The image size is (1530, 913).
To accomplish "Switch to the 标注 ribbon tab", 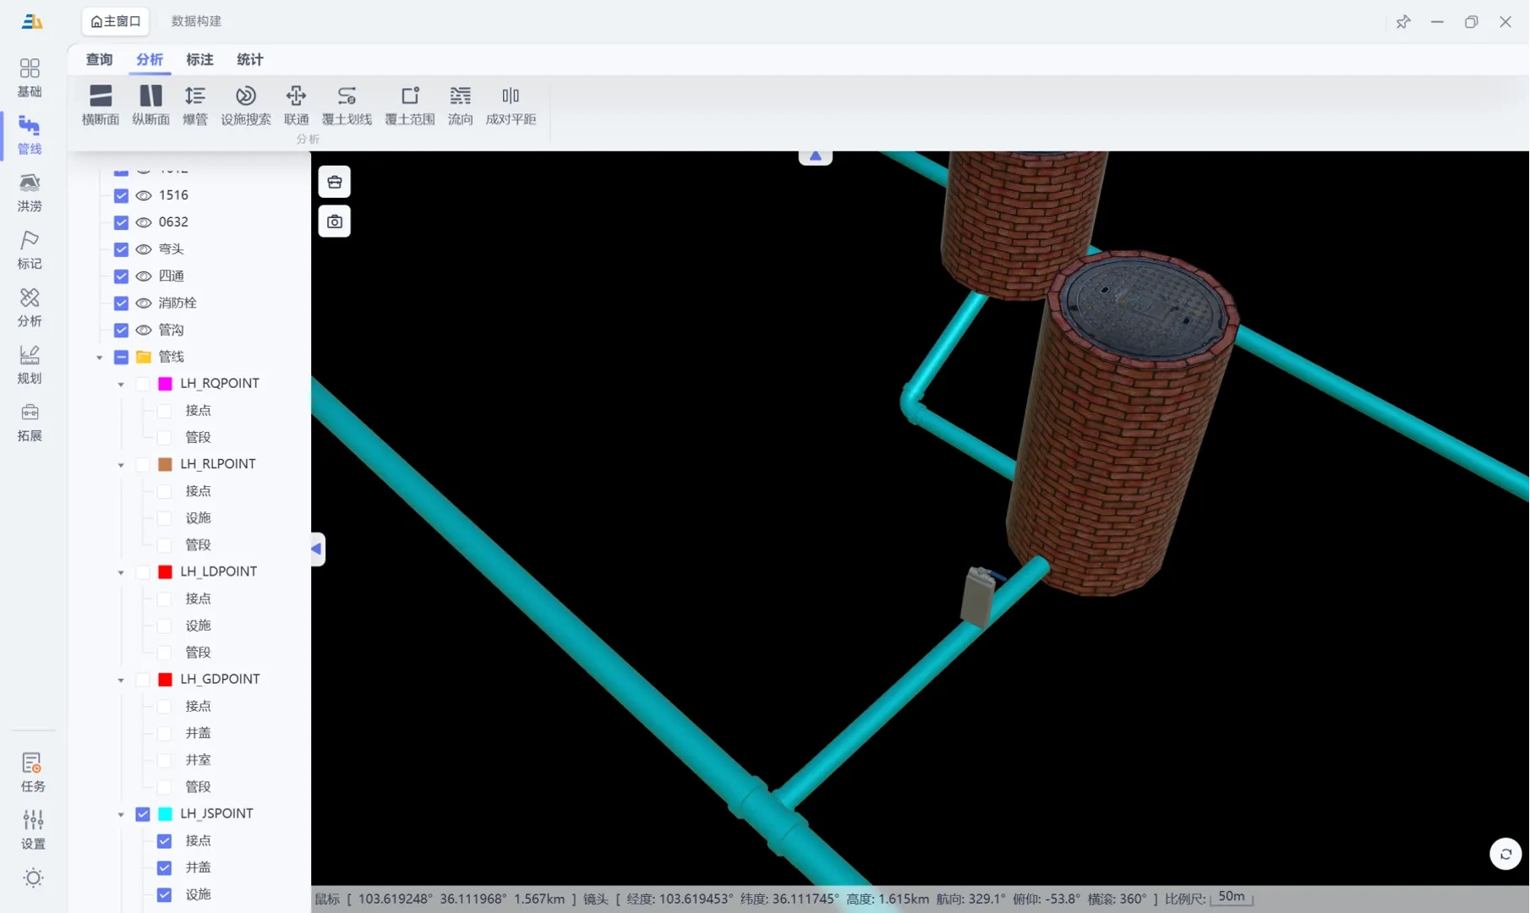I will point(199,59).
